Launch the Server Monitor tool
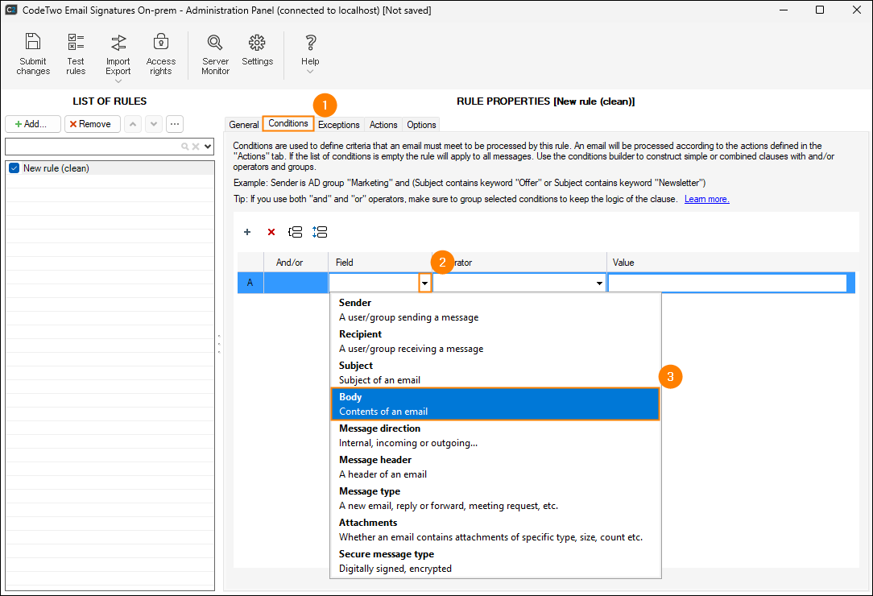 pos(215,43)
